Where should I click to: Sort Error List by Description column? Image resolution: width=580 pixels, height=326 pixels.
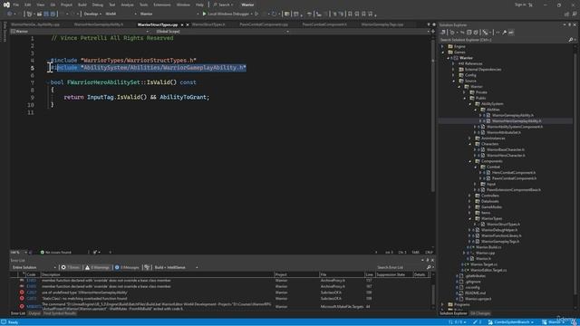[x=51, y=274]
